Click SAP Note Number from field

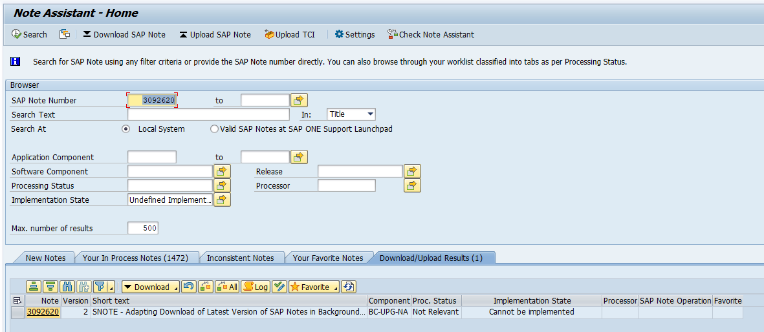tap(152, 100)
